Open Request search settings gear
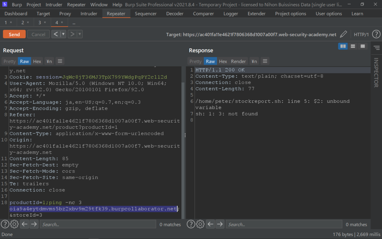This screenshot has height=239, width=382. point(14,224)
